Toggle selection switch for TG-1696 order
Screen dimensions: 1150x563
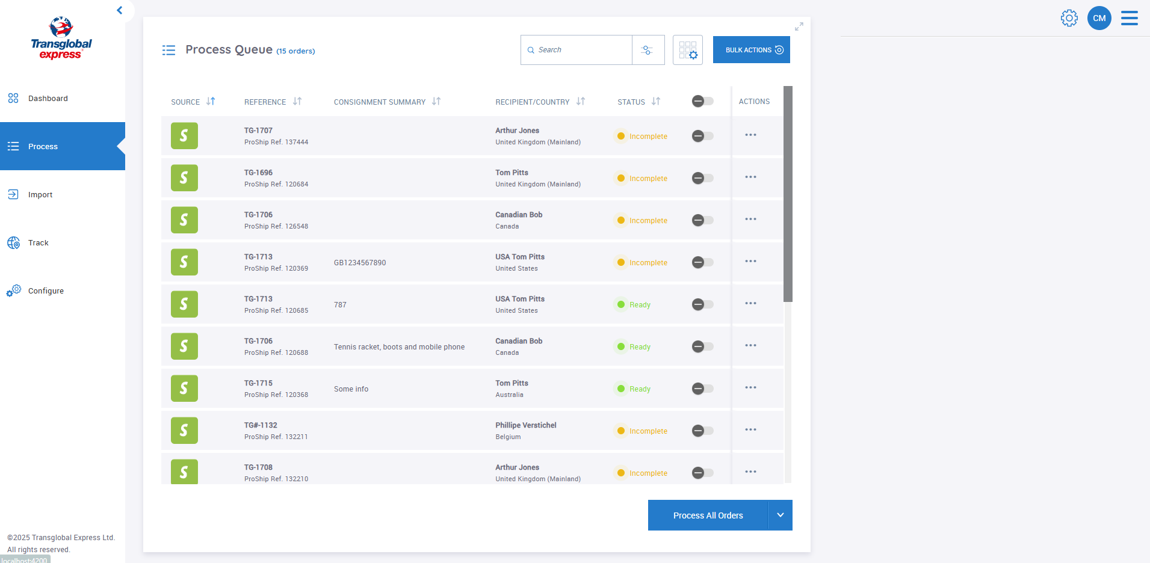coord(702,178)
